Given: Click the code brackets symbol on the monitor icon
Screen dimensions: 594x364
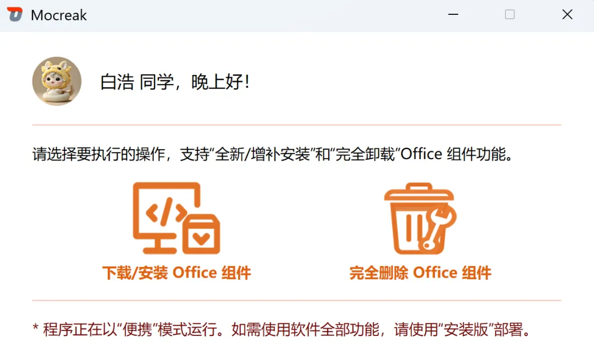Looking at the screenshot, I should point(166,212).
